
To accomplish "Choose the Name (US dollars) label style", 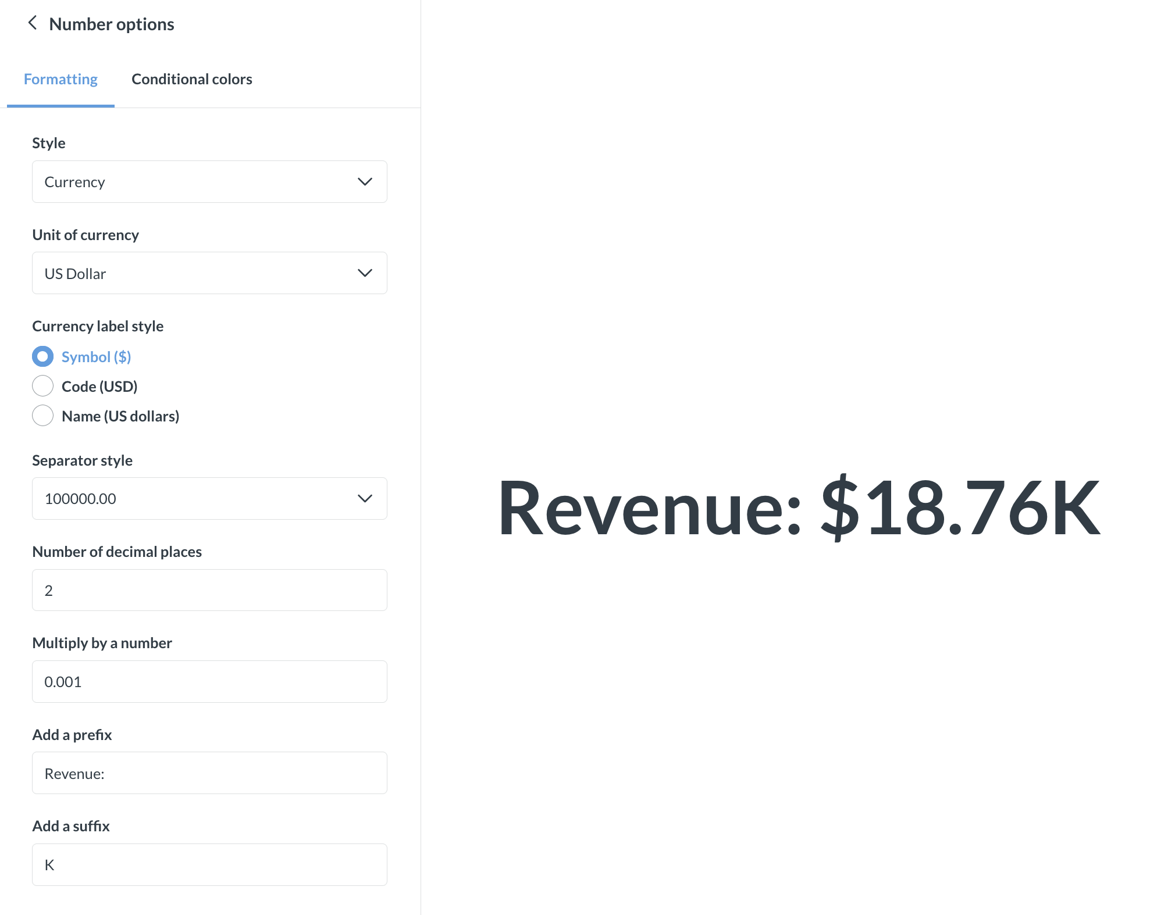I will coord(42,416).
